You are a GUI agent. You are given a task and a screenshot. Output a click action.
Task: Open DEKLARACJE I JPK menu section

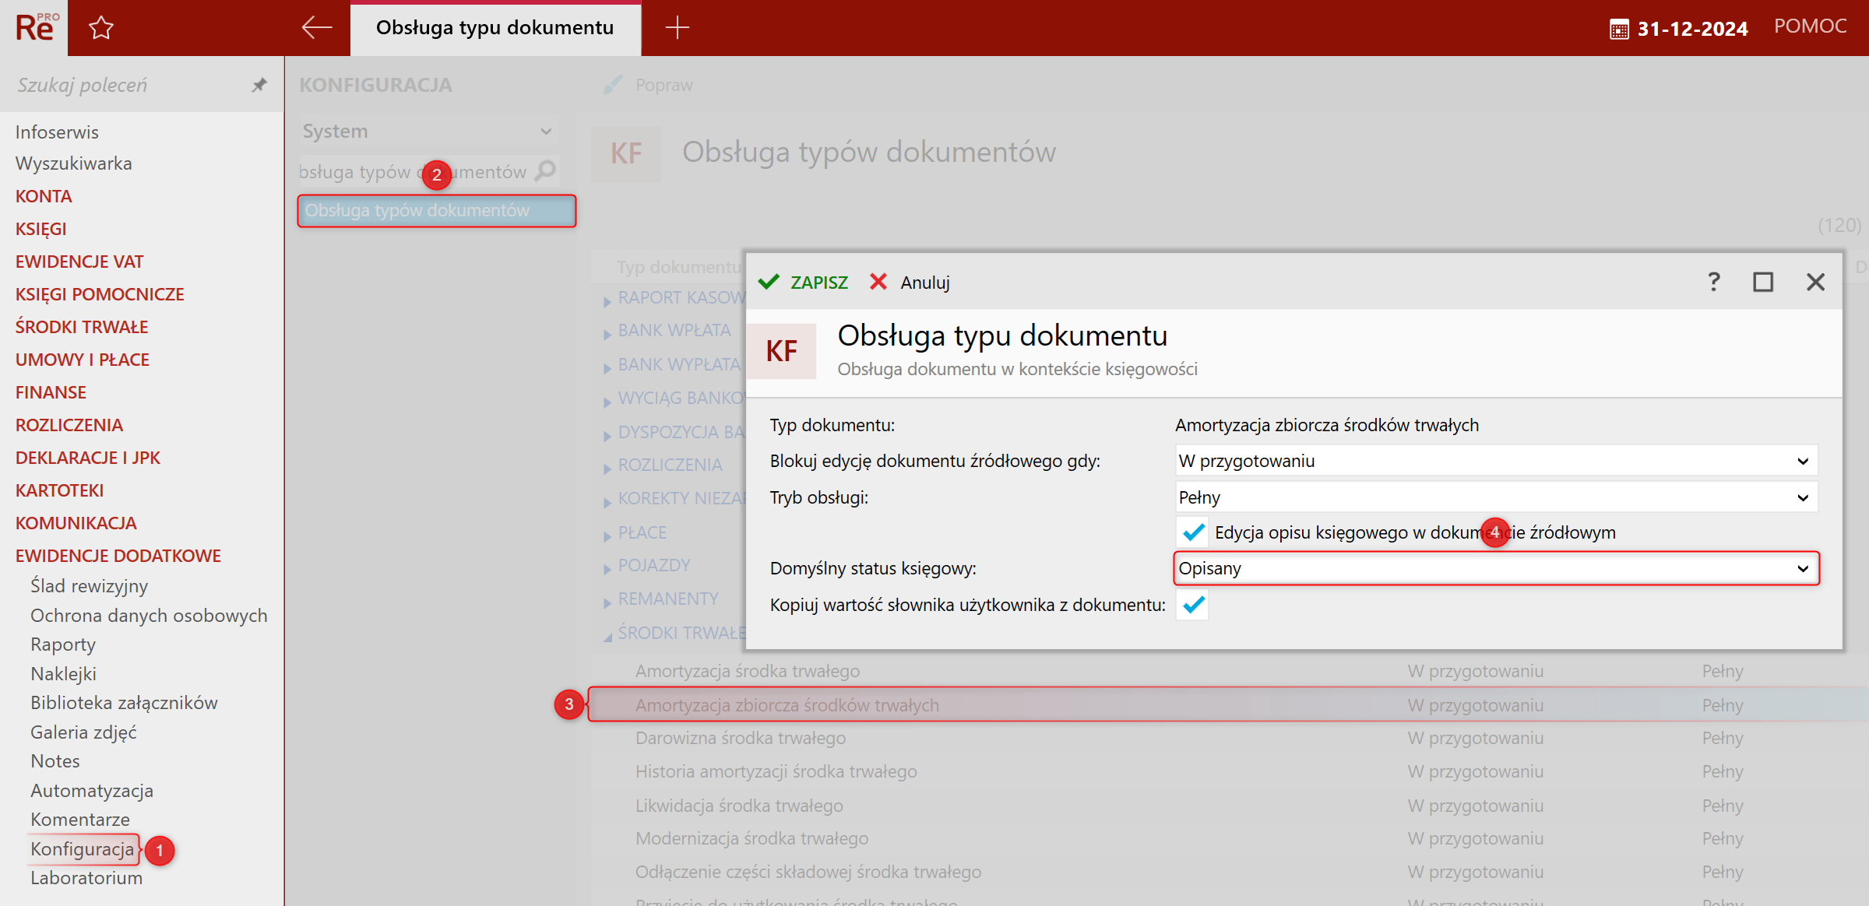click(x=88, y=458)
